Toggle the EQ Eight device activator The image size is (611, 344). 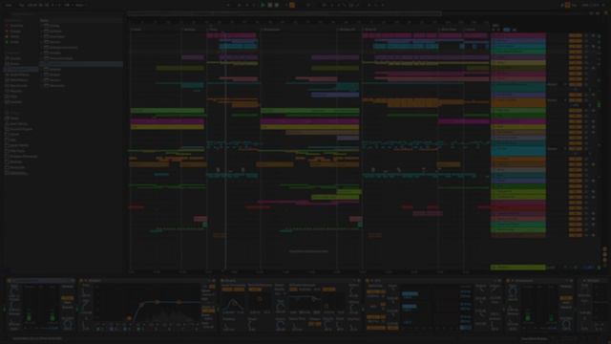click(80, 280)
